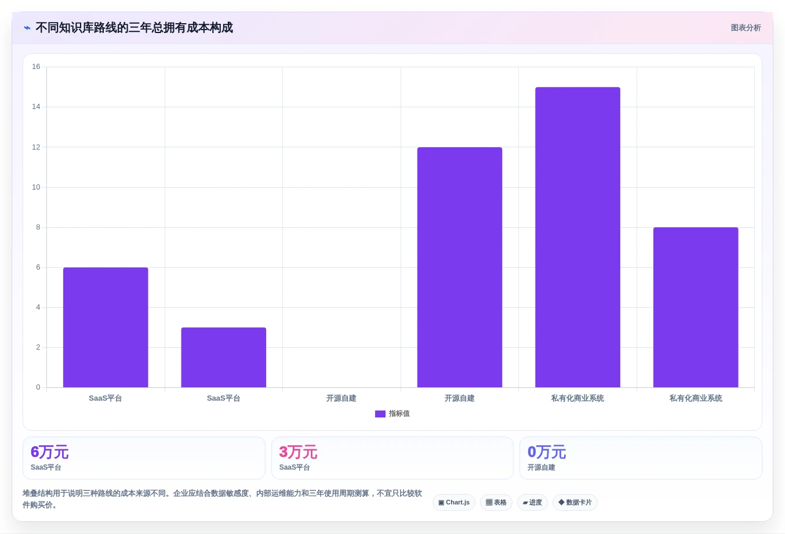Open the 3万元 SaaS平台 data card
Image resolution: width=785 pixels, height=534 pixels.
[392, 458]
